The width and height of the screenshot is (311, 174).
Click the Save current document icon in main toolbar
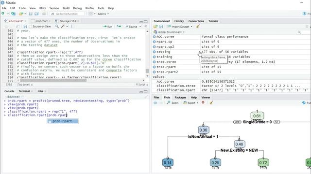[31, 14]
